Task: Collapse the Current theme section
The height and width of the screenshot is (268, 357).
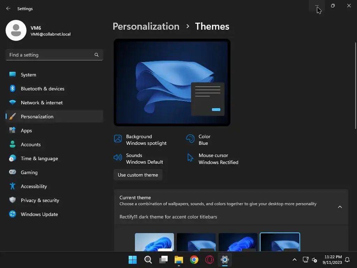Action: [340, 207]
